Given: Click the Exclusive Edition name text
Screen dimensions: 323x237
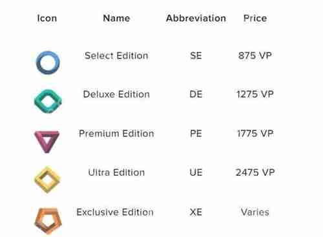Looking at the screenshot, I should click(115, 212).
